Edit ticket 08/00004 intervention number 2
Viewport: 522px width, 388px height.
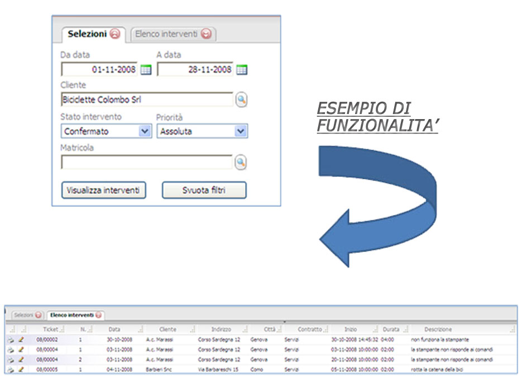coord(21,359)
